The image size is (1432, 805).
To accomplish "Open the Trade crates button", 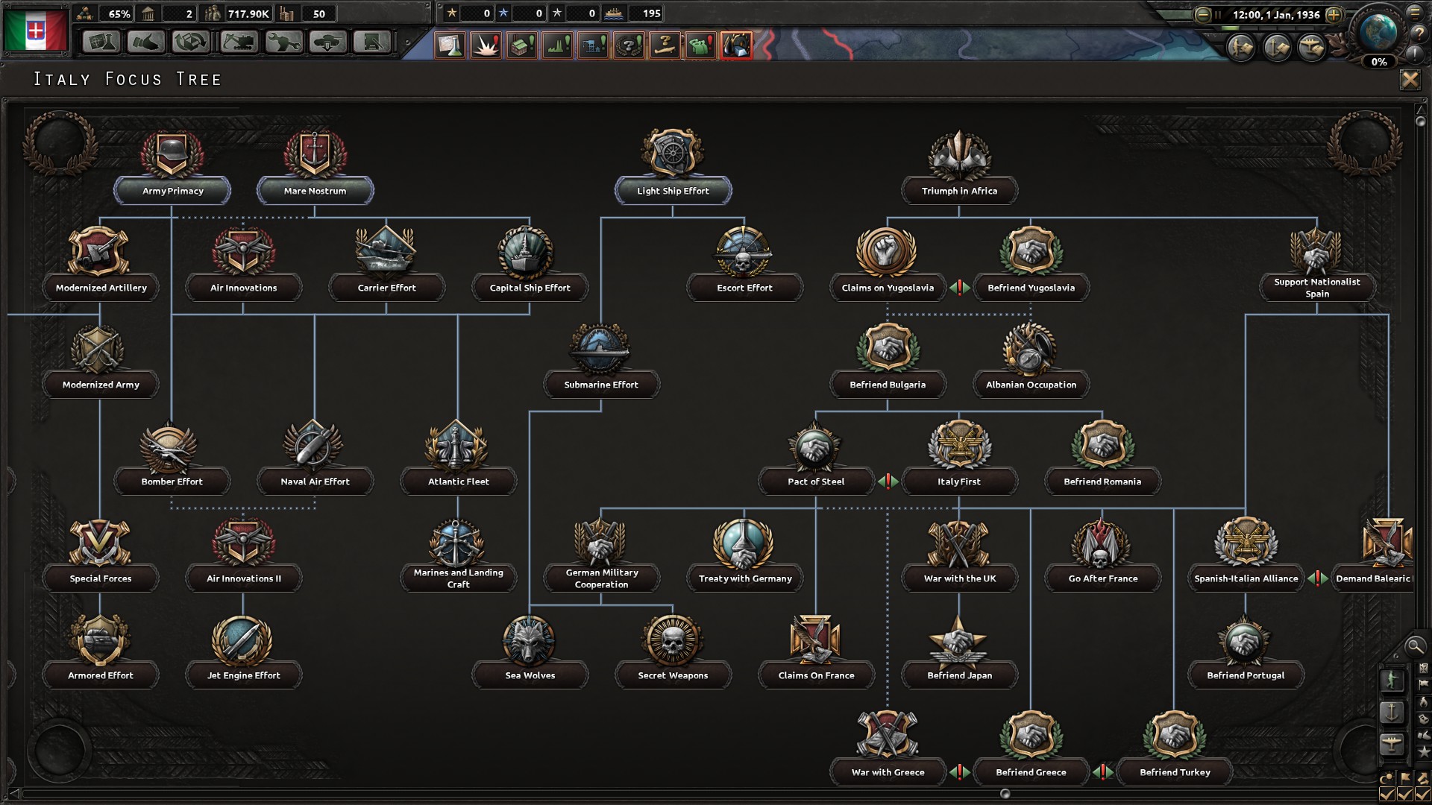I will coord(192,42).
